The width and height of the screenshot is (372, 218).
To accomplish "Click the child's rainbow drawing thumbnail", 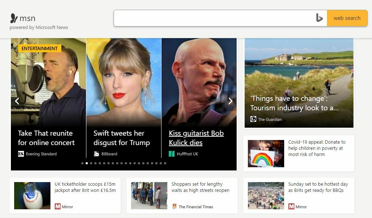I will pyautogui.click(x=266, y=153).
